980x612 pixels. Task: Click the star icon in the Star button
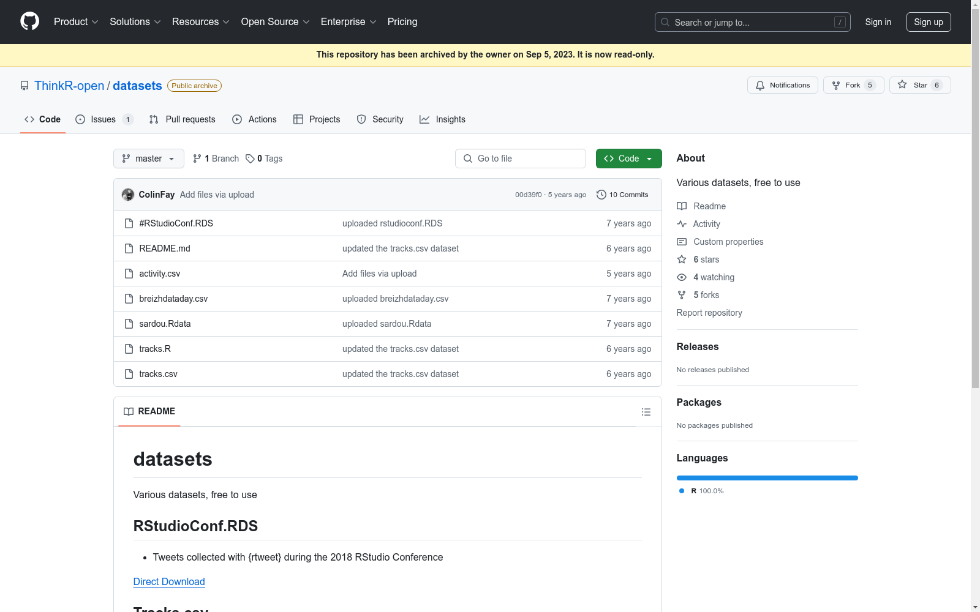(902, 85)
